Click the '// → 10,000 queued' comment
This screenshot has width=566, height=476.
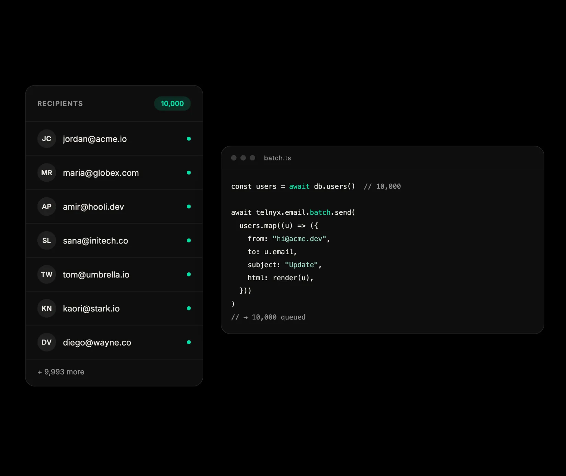268,317
